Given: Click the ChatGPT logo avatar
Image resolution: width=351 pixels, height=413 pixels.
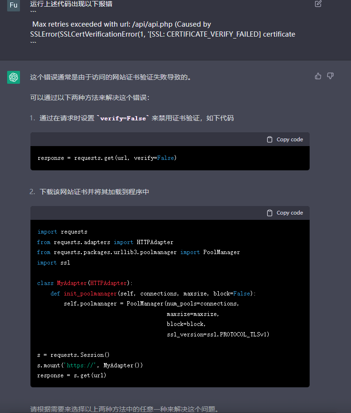Looking at the screenshot, I should 13,77.
